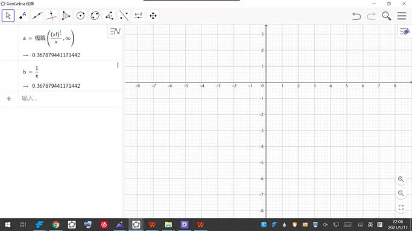This screenshot has width=412, height=231.
Task: Choose the Line through two points tool
Action: pyautogui.click(x=37, y=16)
